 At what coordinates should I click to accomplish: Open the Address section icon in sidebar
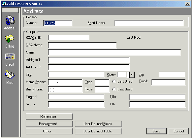coord(10,20)
